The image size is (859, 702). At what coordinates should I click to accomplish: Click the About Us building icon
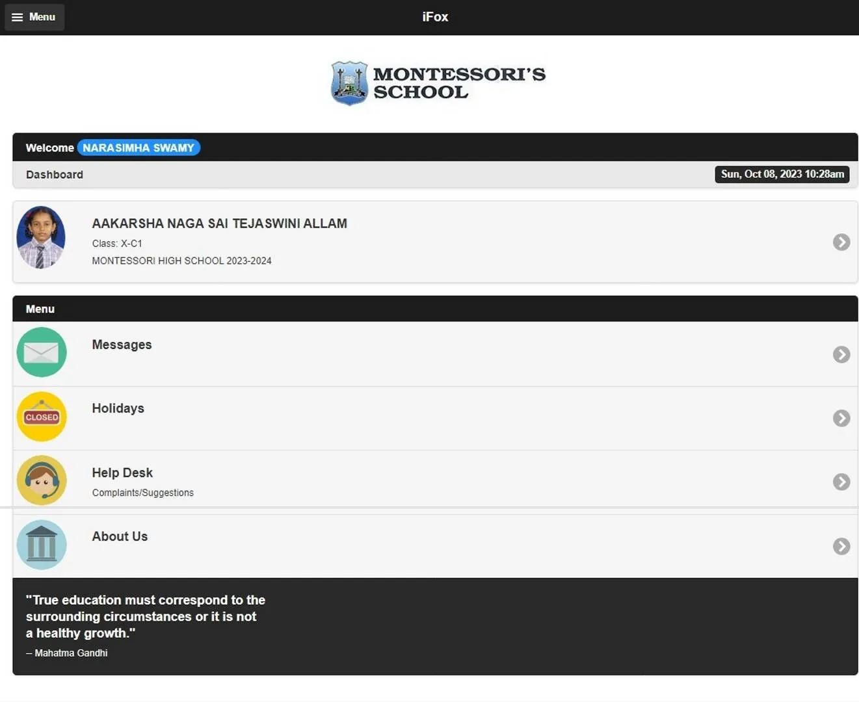coord(42,545)
